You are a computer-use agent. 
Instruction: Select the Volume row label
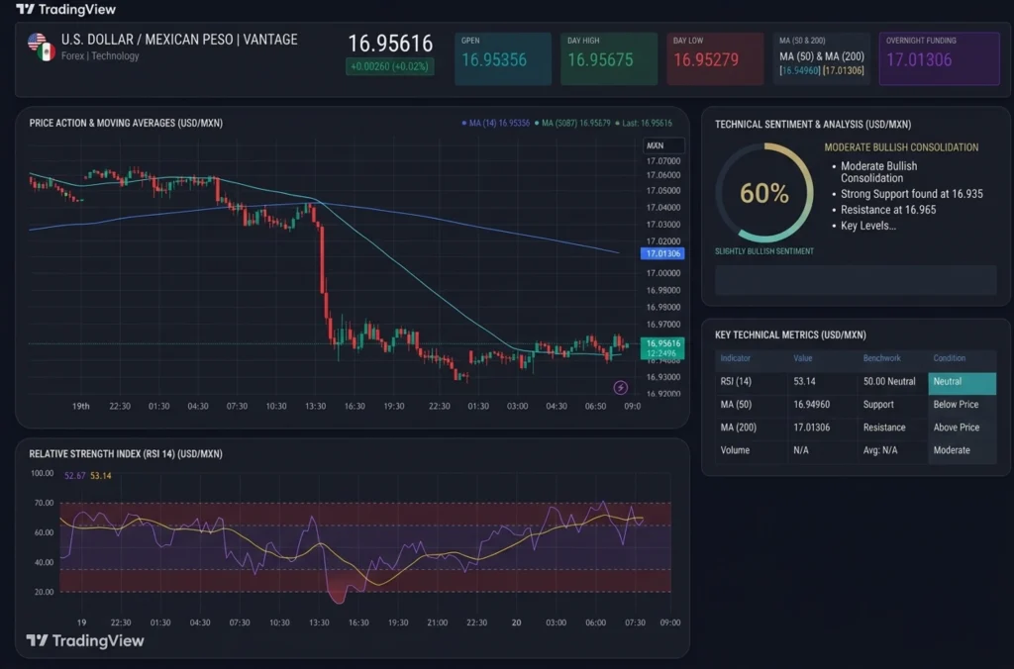(x=735, y=450)
